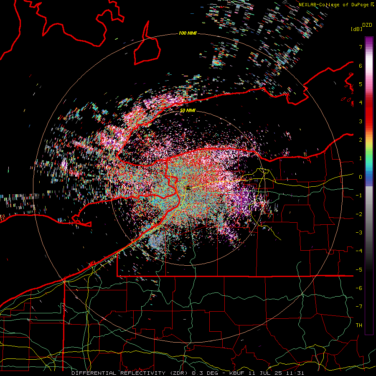Click the 50 NMI range ring label

point(188,111)
